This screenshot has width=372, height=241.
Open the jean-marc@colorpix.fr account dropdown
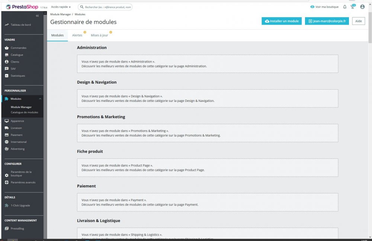point(327,21)
